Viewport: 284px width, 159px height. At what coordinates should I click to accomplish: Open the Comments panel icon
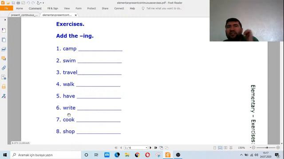click(4, 58)
